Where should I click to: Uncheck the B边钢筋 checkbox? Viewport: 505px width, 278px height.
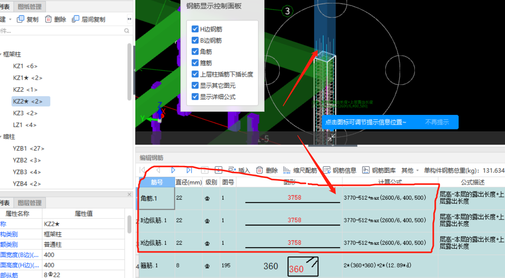tap(195, 40)
